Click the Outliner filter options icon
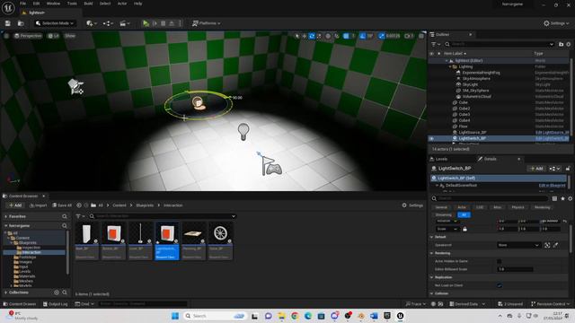Screen dimensions: 575x323 (435, 44)
